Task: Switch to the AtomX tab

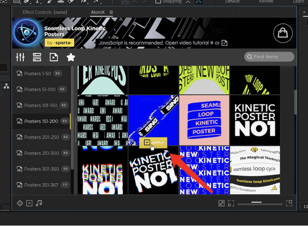Action: (x=98, y=12)
